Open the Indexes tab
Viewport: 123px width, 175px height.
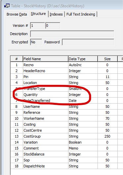56,14
